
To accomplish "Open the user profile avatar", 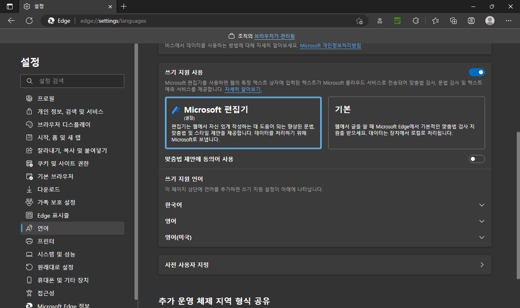I will pos(490,21).
